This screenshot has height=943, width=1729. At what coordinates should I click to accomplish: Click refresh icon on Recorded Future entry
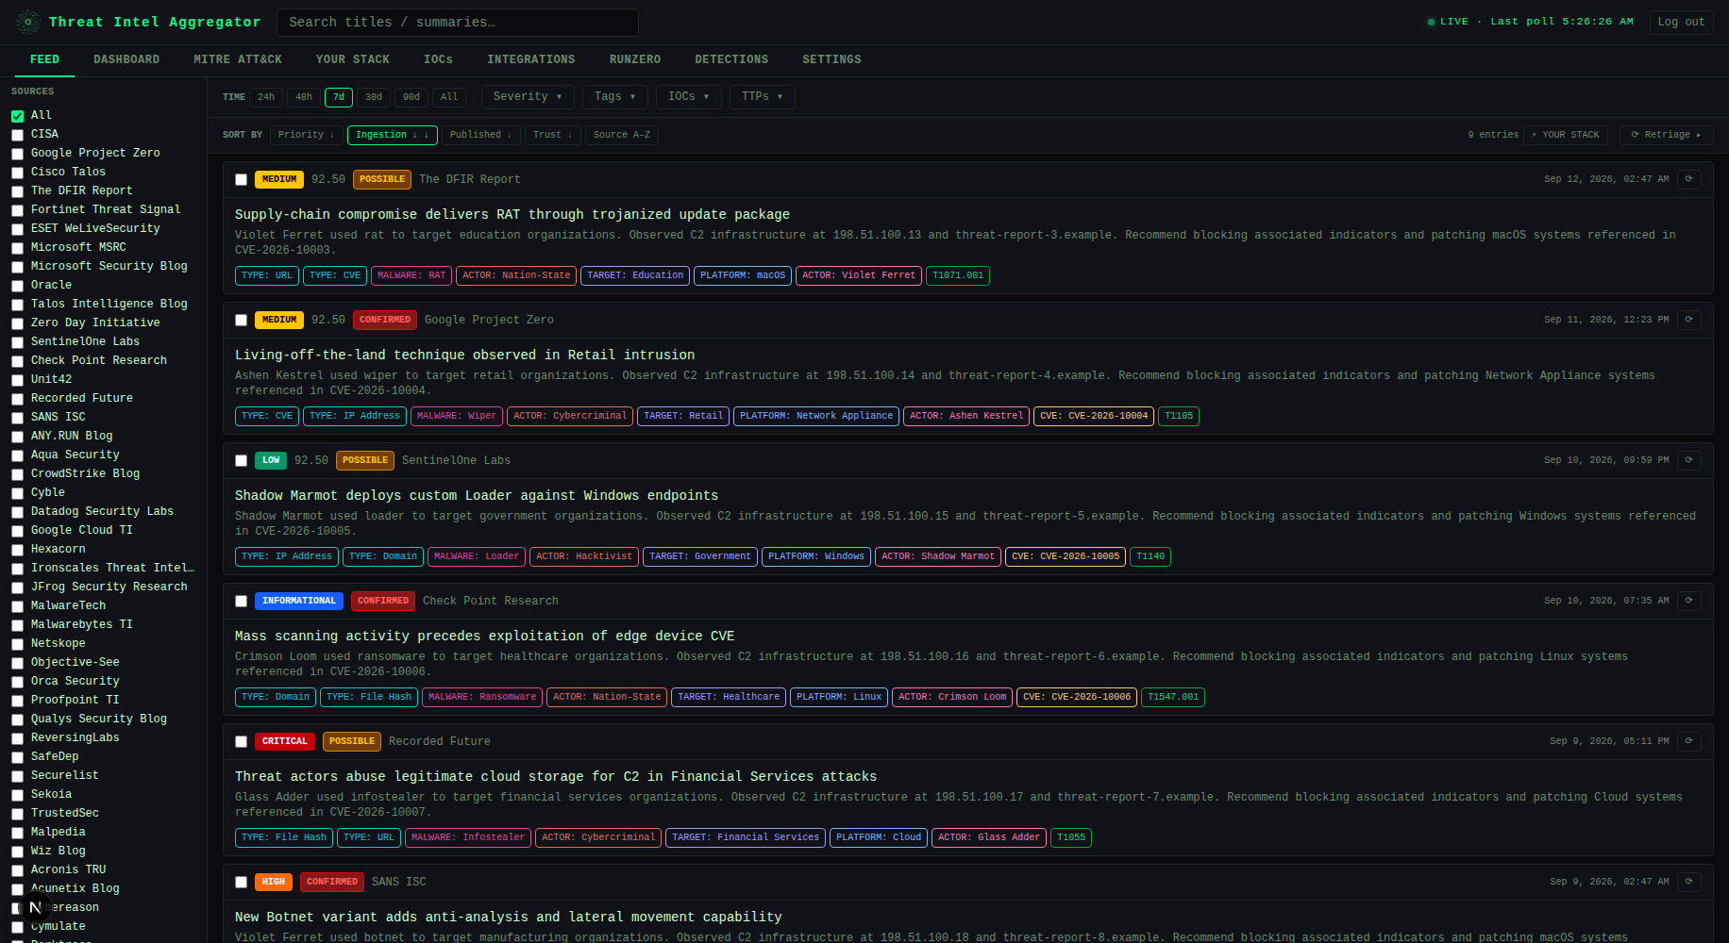click(1689, 741)
